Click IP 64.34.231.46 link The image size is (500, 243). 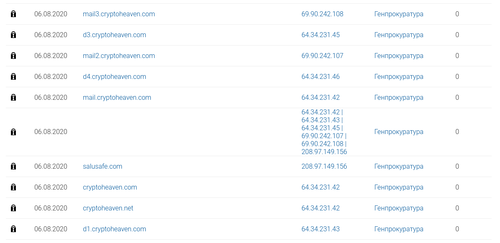click(320, 77)
